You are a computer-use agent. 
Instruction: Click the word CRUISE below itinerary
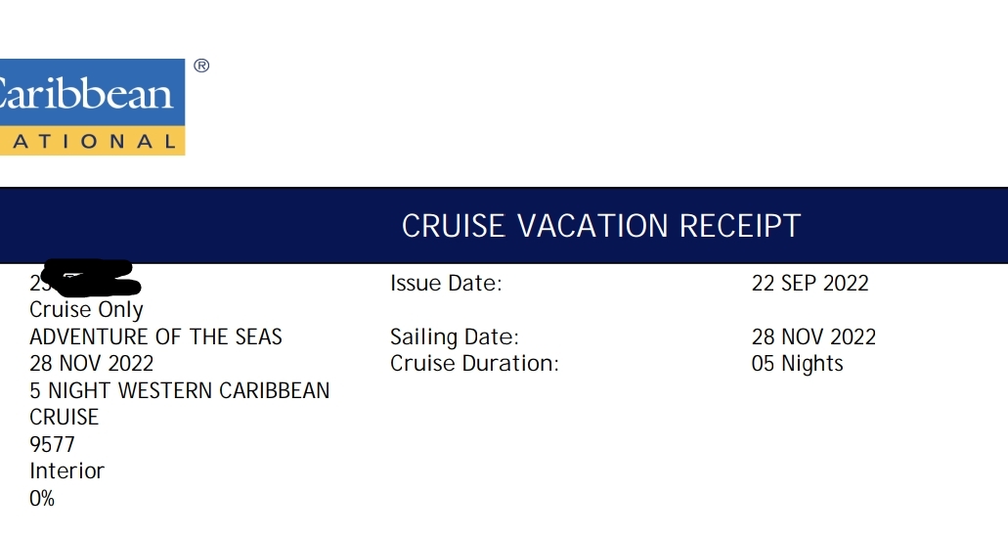point(64,418)
